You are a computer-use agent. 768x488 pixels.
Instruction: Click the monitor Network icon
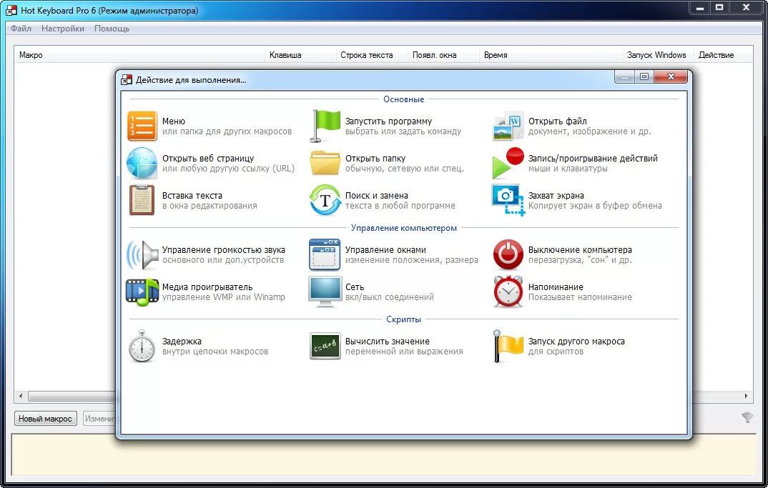click(x=325, y=292)
